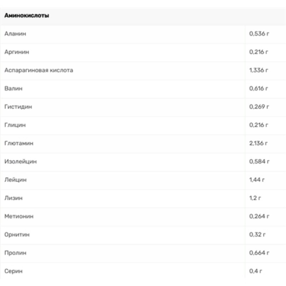
Task: Select the Аланин row label
Action: 15,34
